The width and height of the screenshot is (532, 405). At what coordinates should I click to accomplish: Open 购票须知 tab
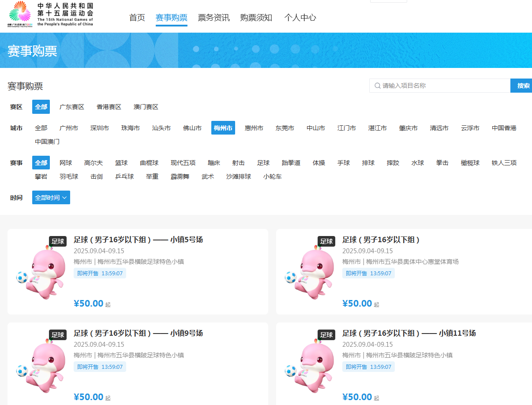click(x=256, y=18)
